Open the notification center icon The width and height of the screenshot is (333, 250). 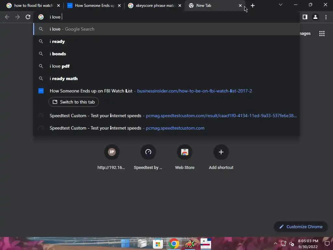(x=327, y=243)
